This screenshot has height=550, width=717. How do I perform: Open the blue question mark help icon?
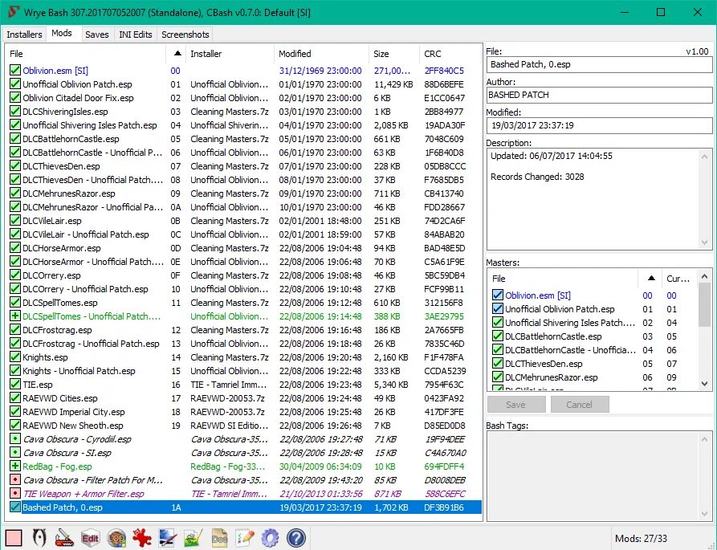[x=295, y=538]
